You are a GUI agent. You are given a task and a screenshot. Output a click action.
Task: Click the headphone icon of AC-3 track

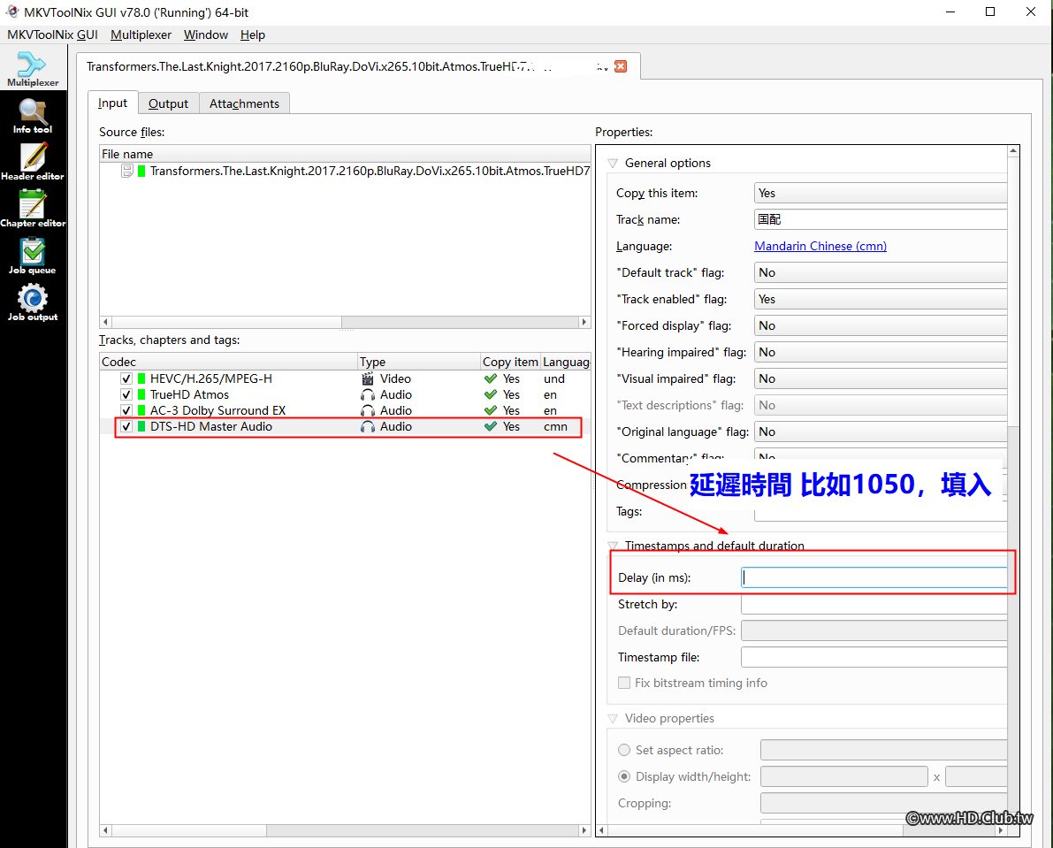coord(367,411)
